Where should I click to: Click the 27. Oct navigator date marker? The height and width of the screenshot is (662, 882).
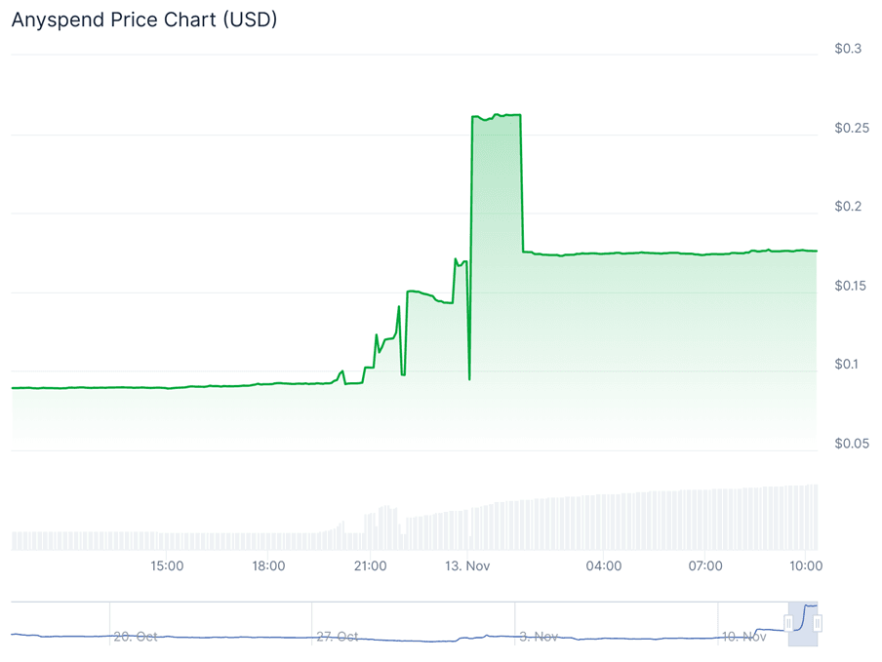click(x=338, y=637)
